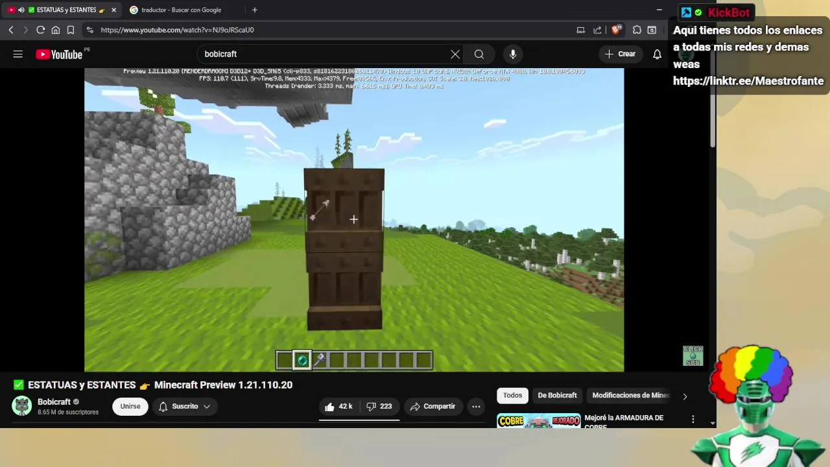Viewport: 830px width, 467px height.
Task: Open the KickBot overlay name
Action: [x=728, y=12]
